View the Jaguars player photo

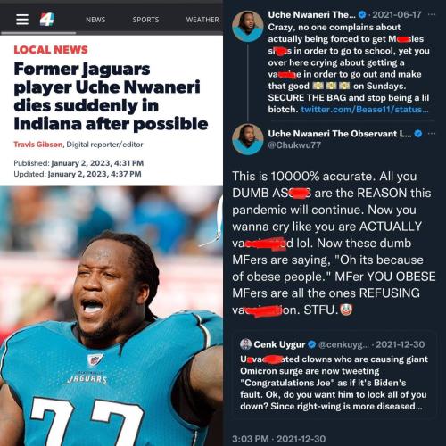click(x=111, y=316)
